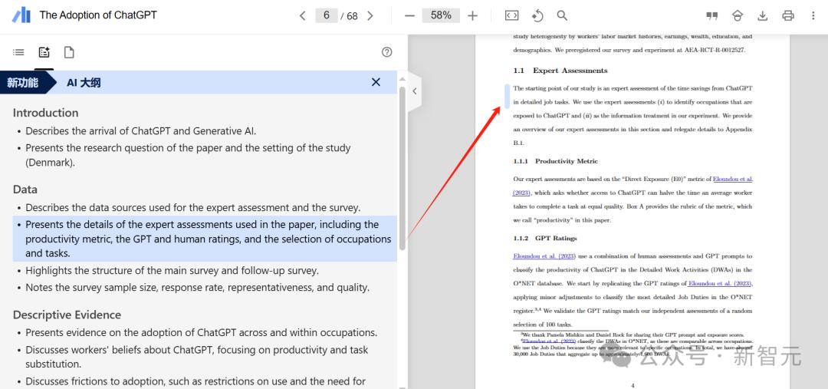Switch to the table of contents tab
Image resolution: width=828 pixels, height=389 pixels.
pyautogui.click(x=18, y=52)
